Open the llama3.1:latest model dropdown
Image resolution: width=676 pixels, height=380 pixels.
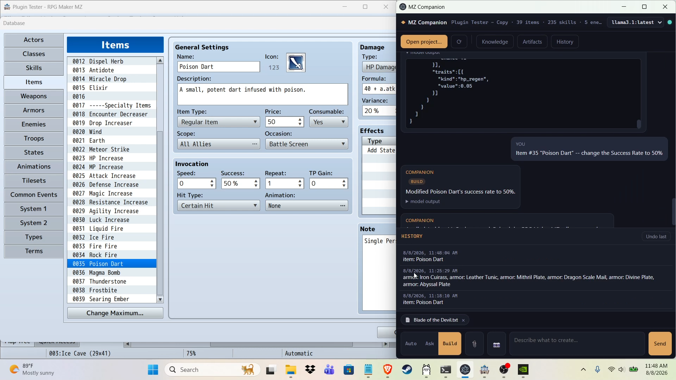[636, 22]
